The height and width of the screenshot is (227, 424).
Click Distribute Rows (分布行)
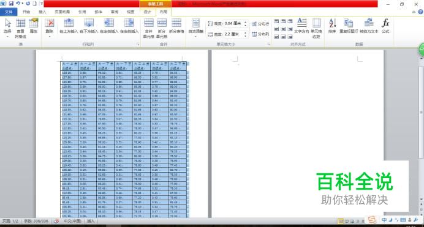click(x=260, y=24)
